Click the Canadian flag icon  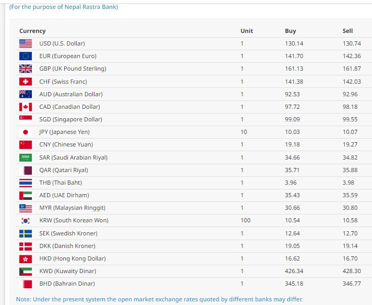[x=26, y=107]
